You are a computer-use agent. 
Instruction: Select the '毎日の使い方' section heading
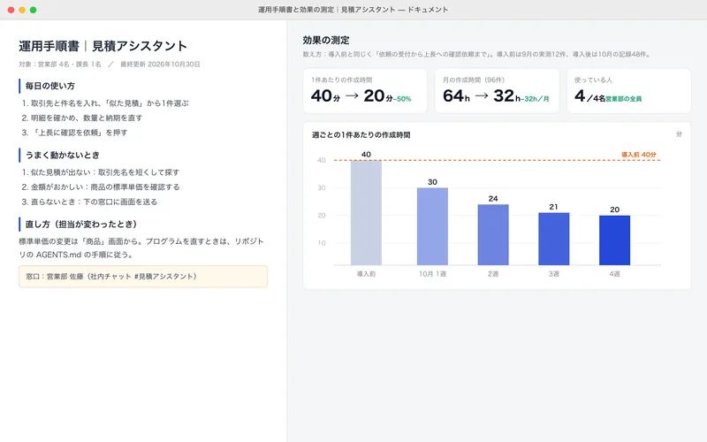50,86
